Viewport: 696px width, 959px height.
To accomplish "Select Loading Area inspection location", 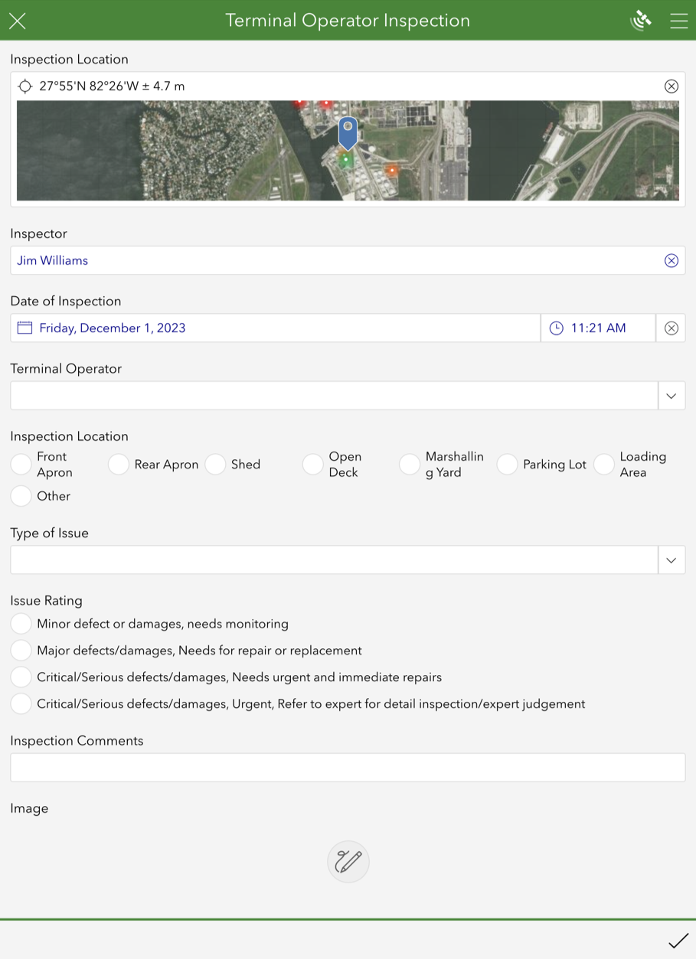I will coord(604,464).
